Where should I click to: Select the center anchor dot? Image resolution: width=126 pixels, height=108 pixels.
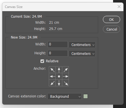[x=59, y=76]
